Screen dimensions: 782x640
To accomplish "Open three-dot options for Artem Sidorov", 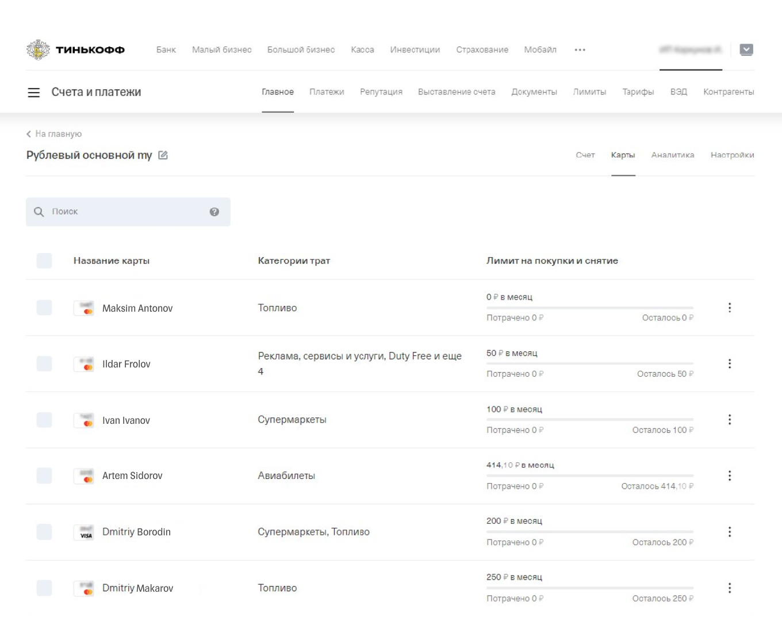I will coord(730,476).
